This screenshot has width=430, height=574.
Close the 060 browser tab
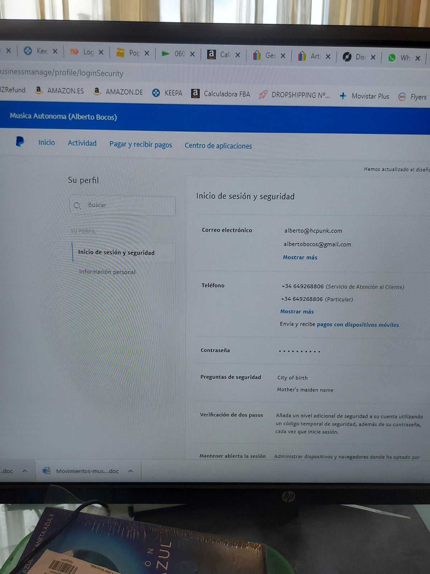[x=192, y=54]
